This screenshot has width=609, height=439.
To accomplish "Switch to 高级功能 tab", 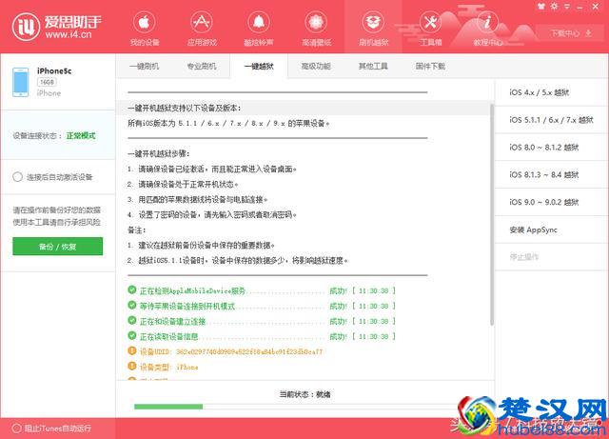I will [316, 66].
